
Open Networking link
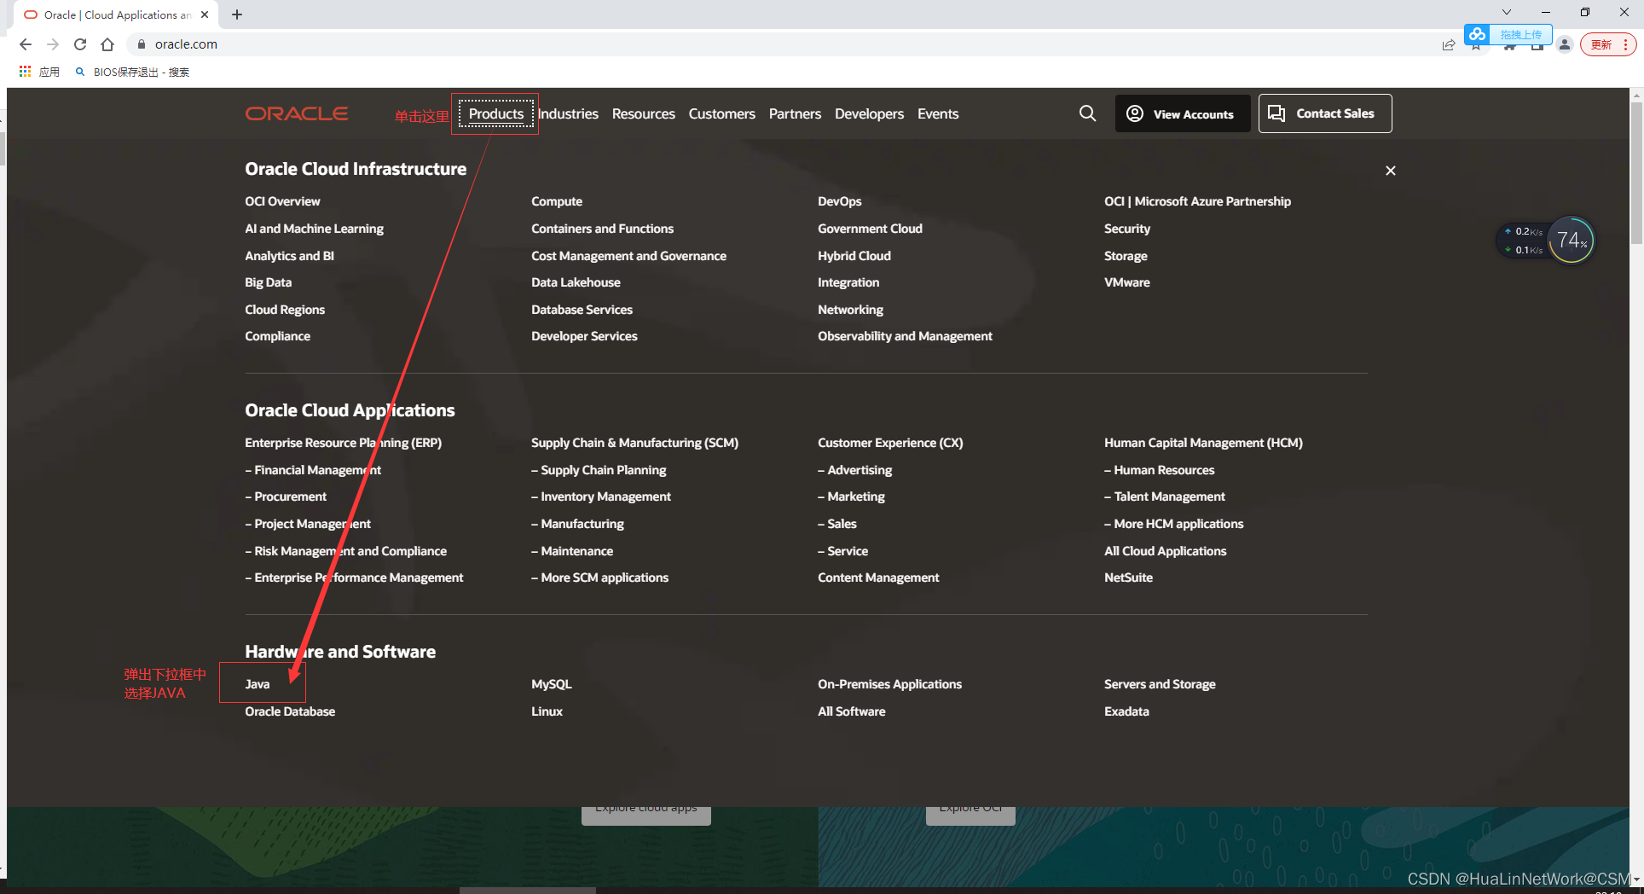coord(850,310)
